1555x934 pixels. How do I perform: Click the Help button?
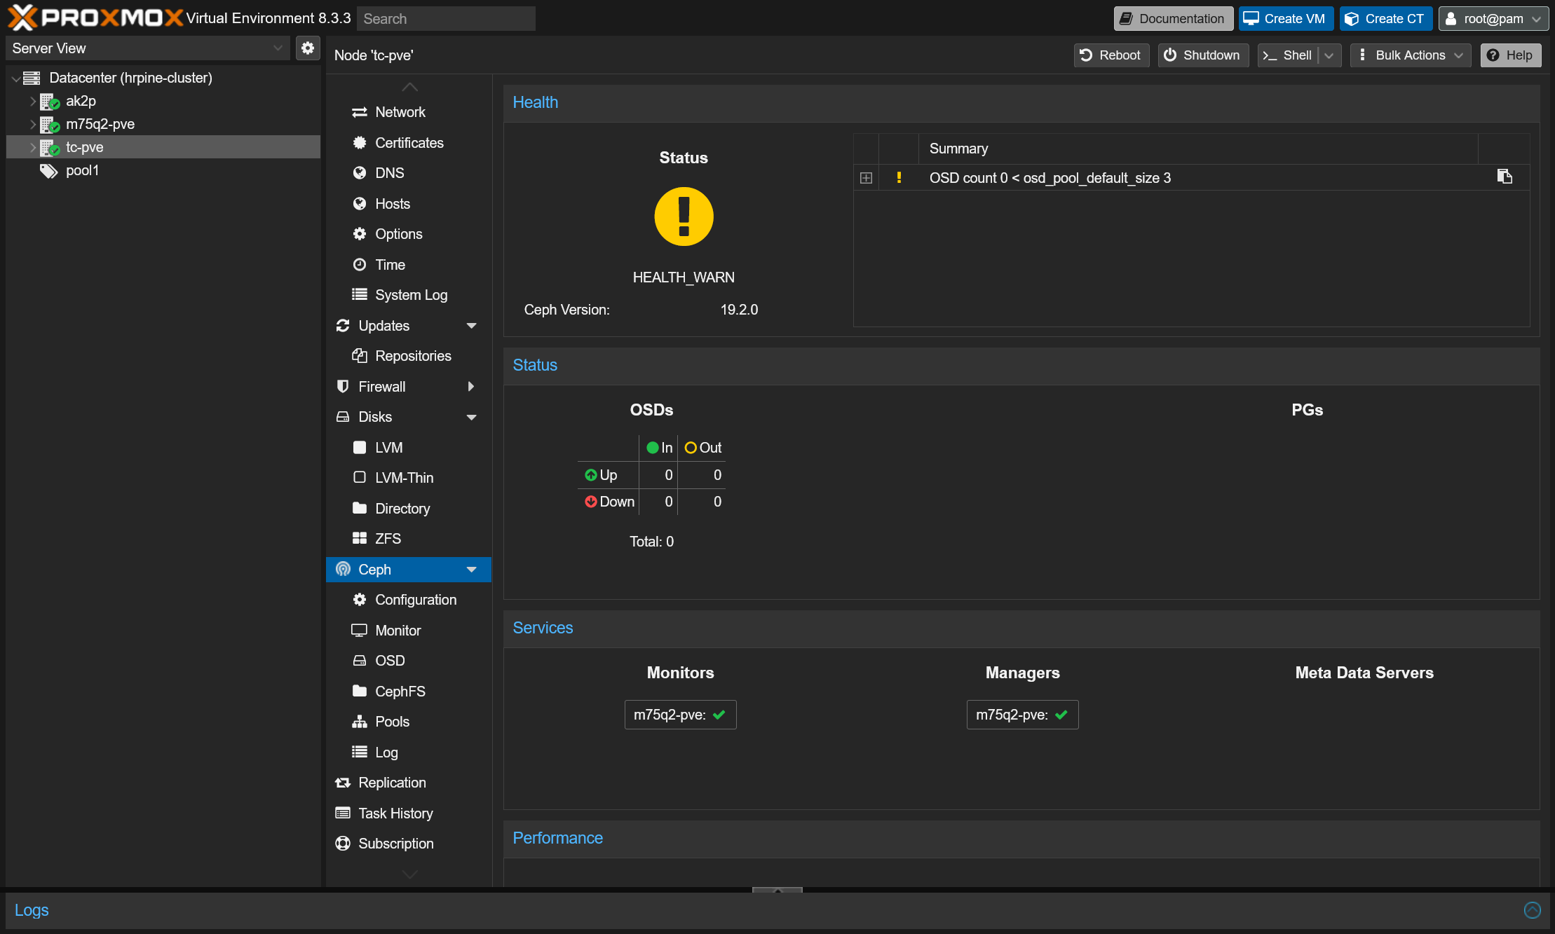(x=1511, y=55)
